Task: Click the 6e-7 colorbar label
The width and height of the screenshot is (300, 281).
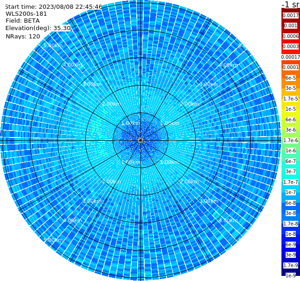Action: tap(291, 161)
